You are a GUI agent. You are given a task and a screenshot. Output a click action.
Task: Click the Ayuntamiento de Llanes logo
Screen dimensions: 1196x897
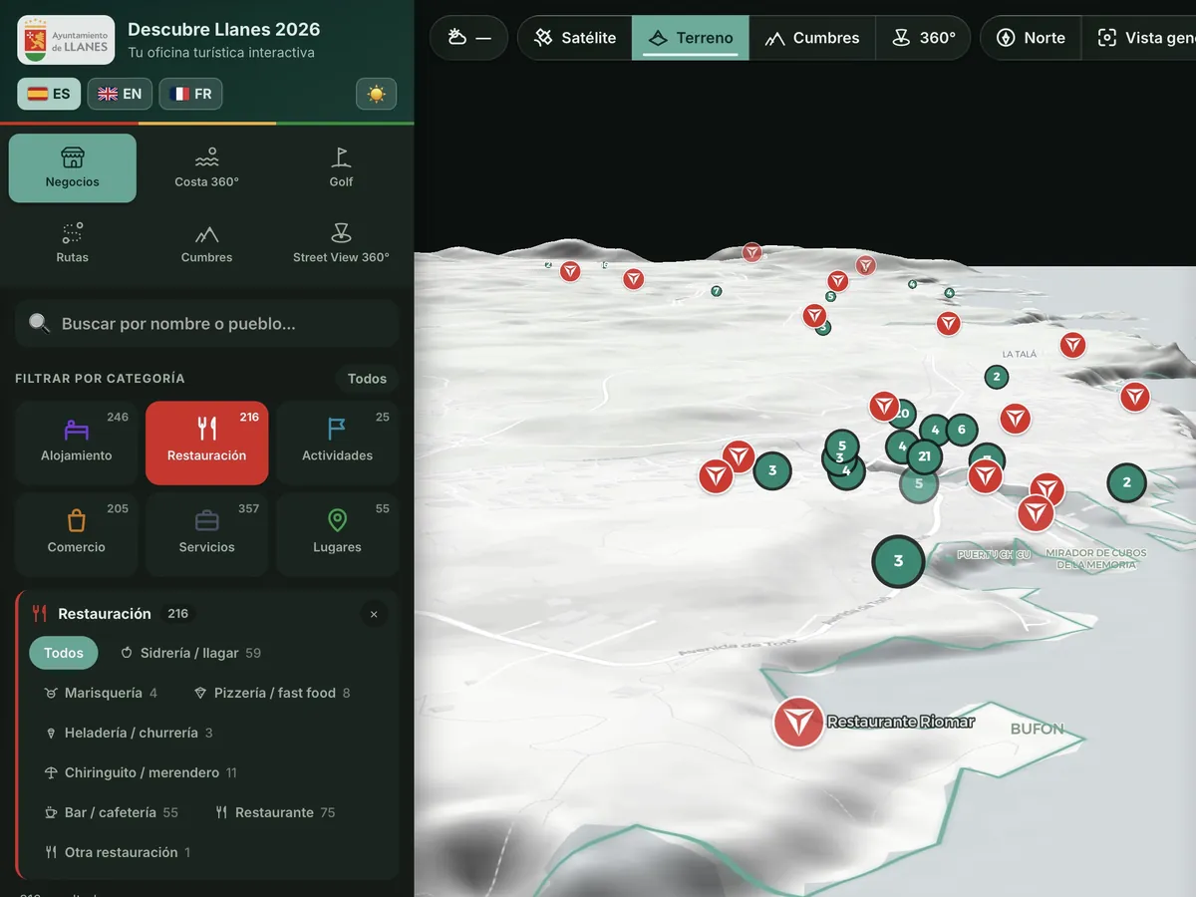point(66,40)
